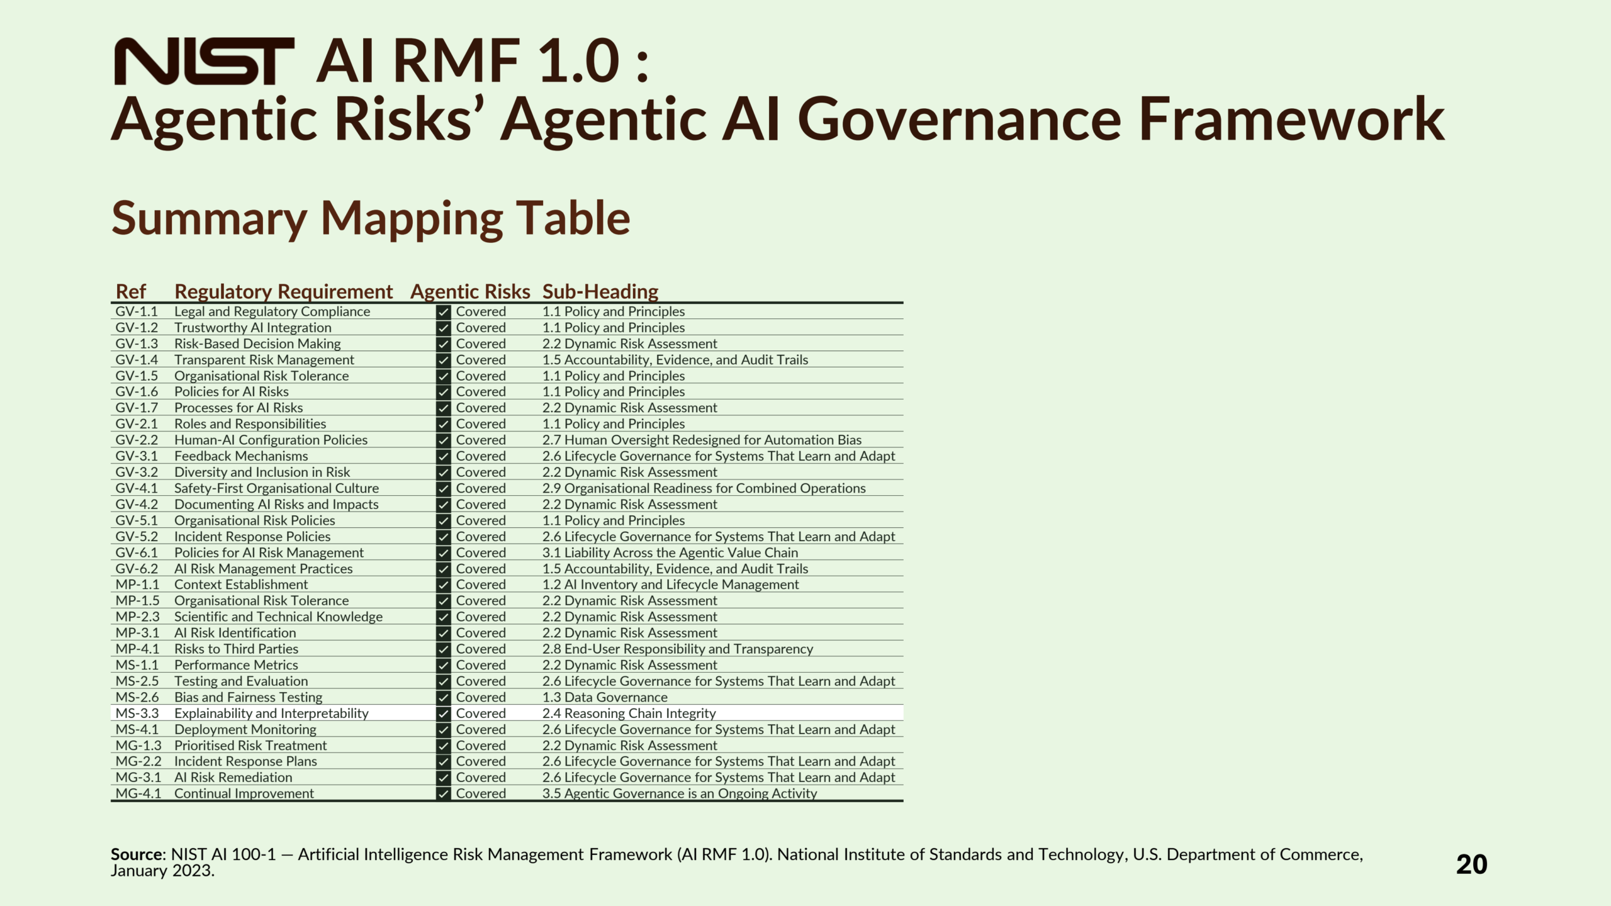Select Diversity and Inclusion in Risk
Viewport: 1611px width, 906px height.
tap(262, 473)
